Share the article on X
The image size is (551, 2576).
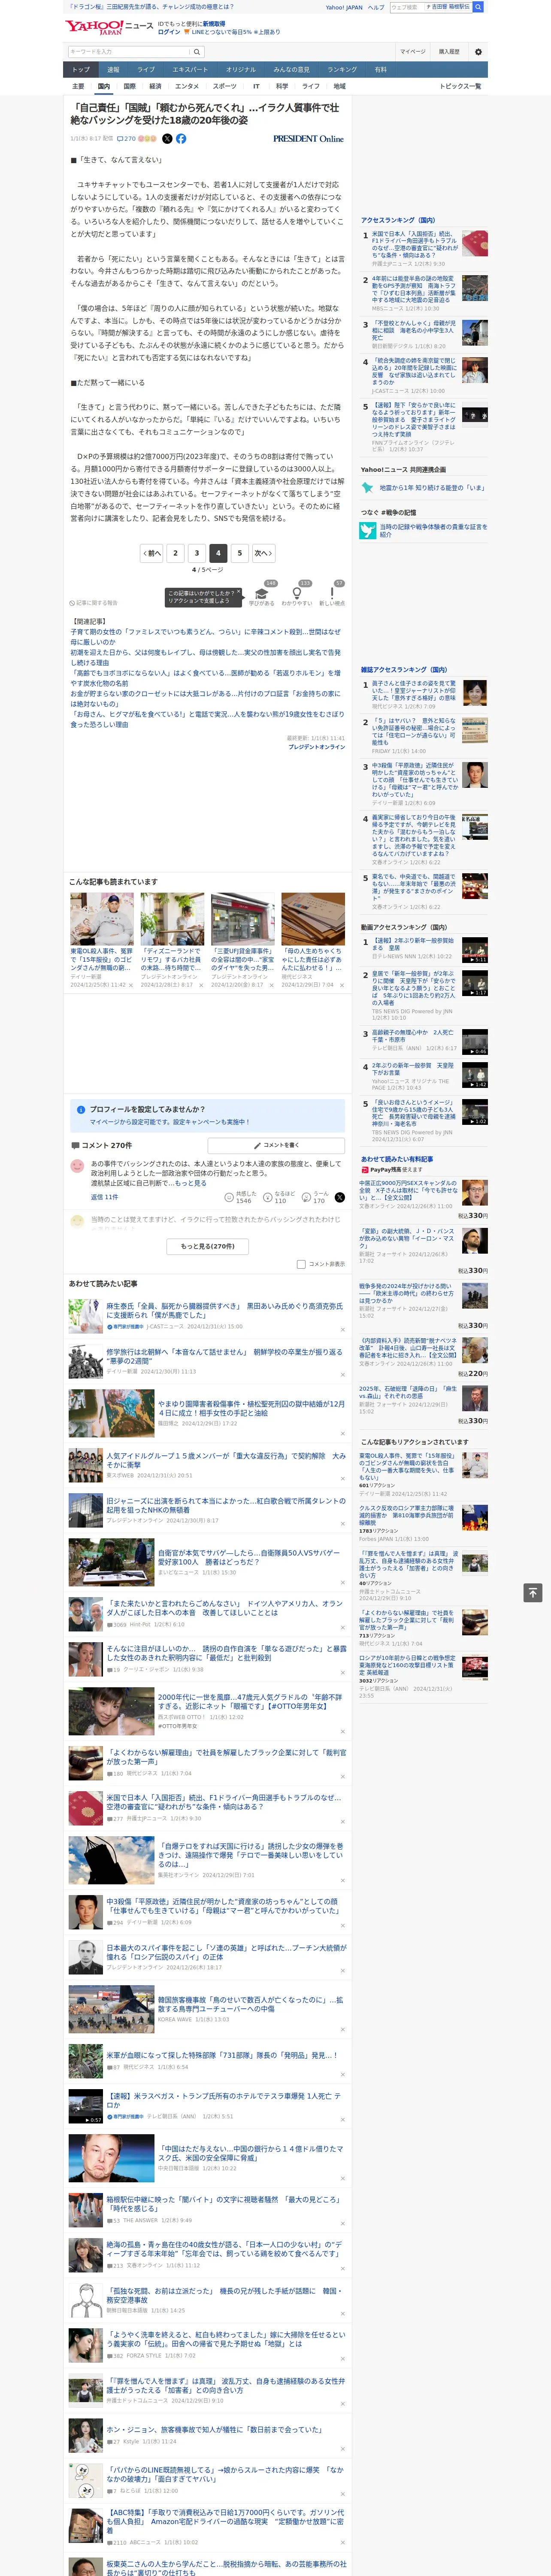(x=167, y=139)
